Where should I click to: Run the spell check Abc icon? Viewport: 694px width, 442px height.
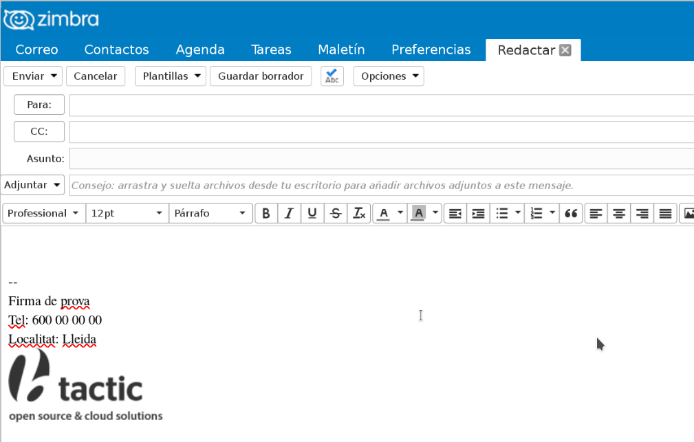click(332, 76)
